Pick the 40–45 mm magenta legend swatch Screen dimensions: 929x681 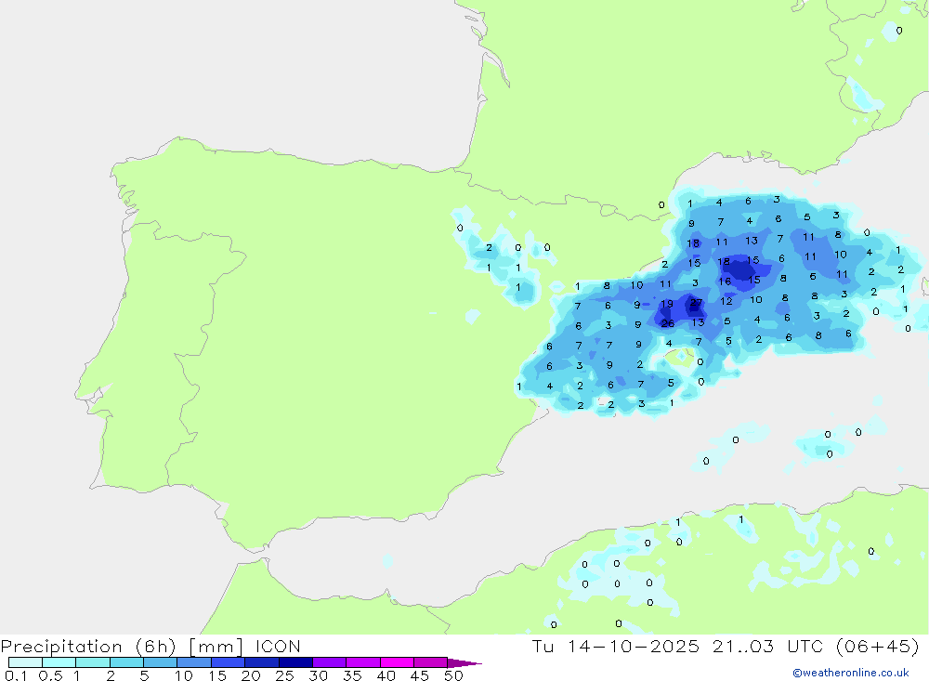click(398, 662)
